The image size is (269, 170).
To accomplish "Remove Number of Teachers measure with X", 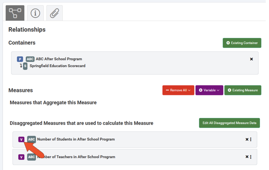I will coord(247,157).
